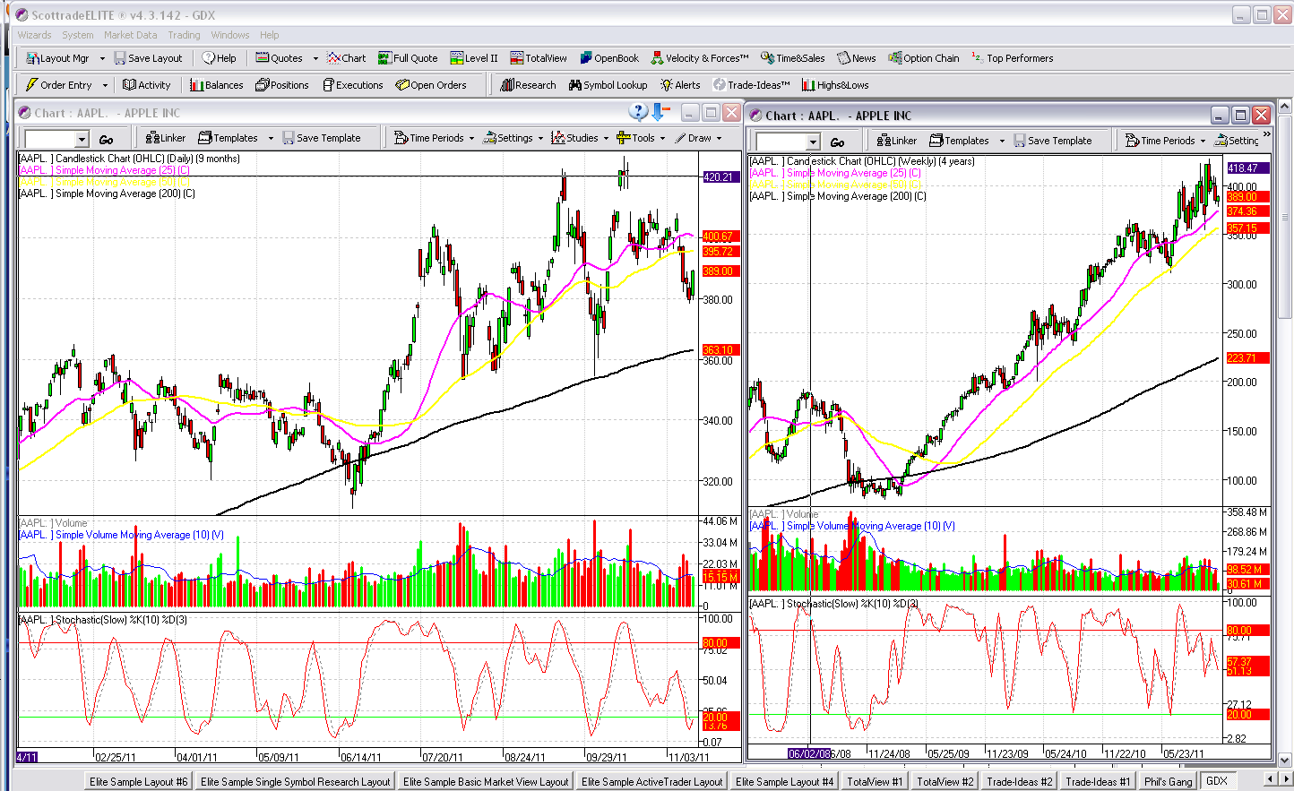Open Draw dropdown in left chart

point(719,138)
